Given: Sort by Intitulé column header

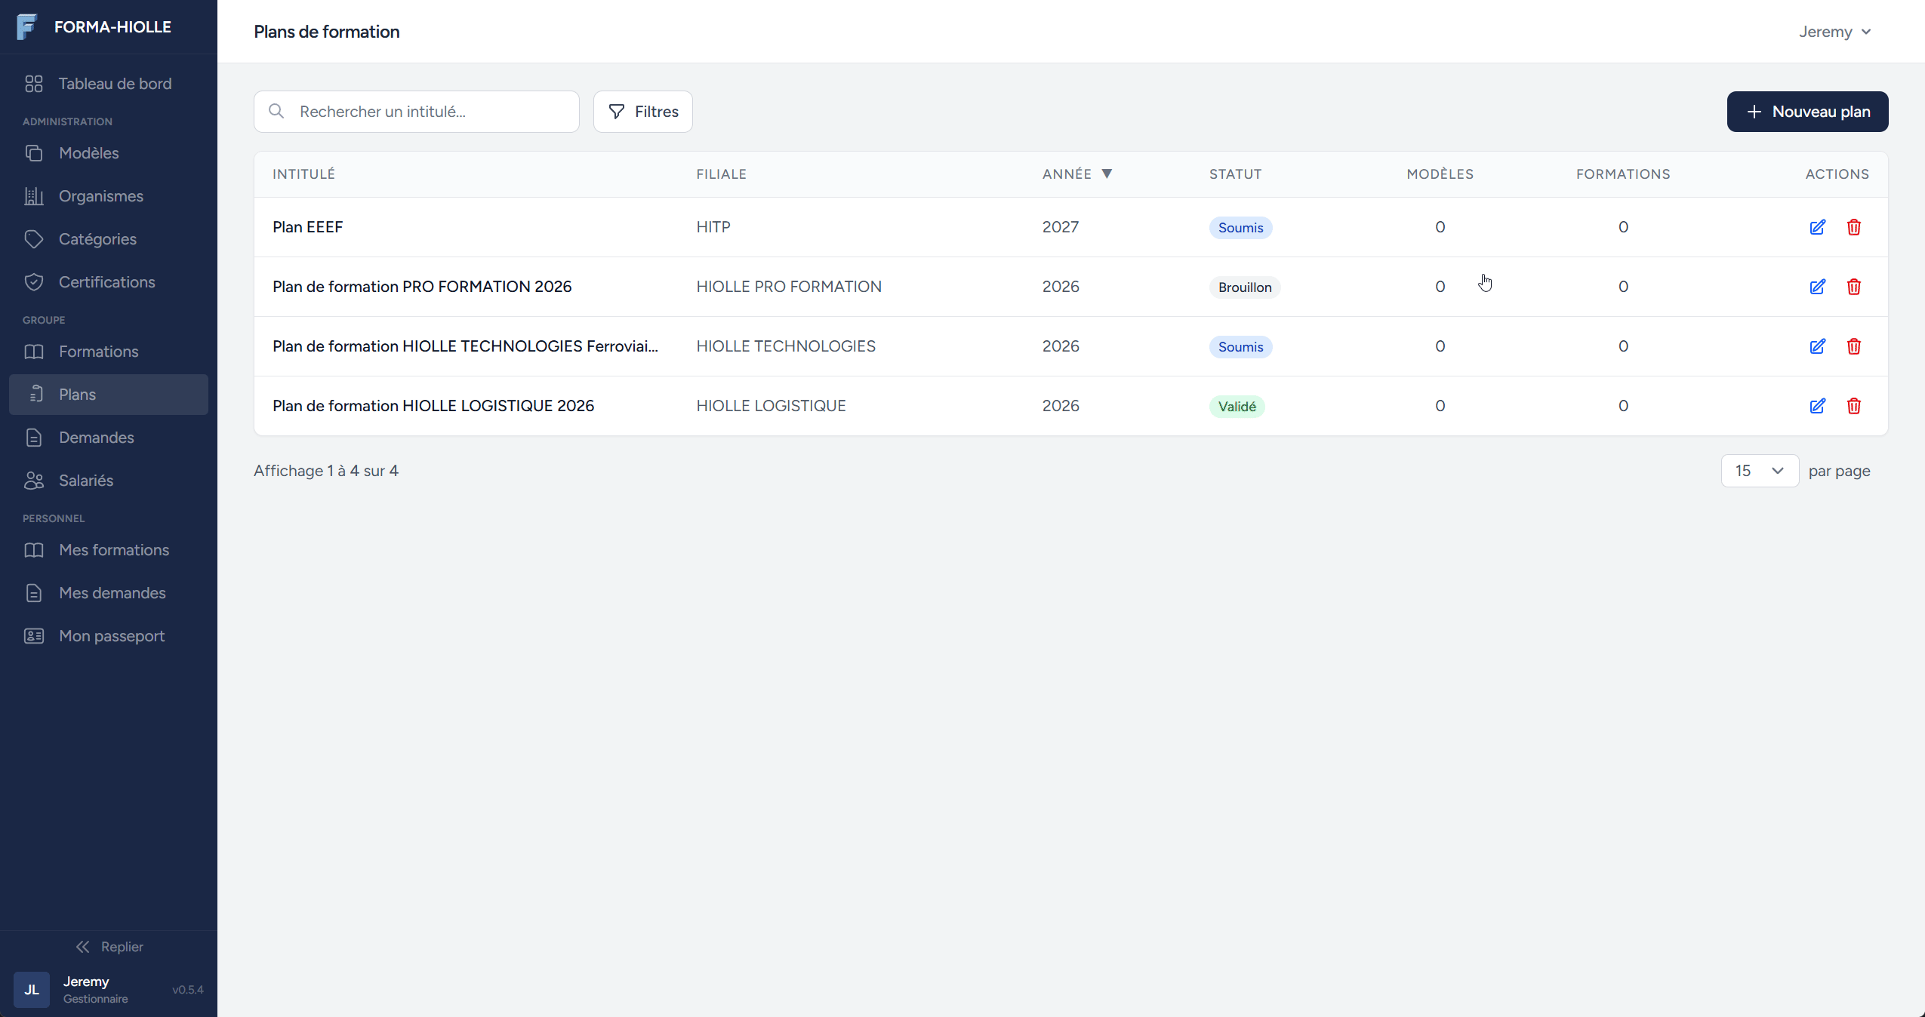Looking at the screenshot, I should click(x=303, y=174).
